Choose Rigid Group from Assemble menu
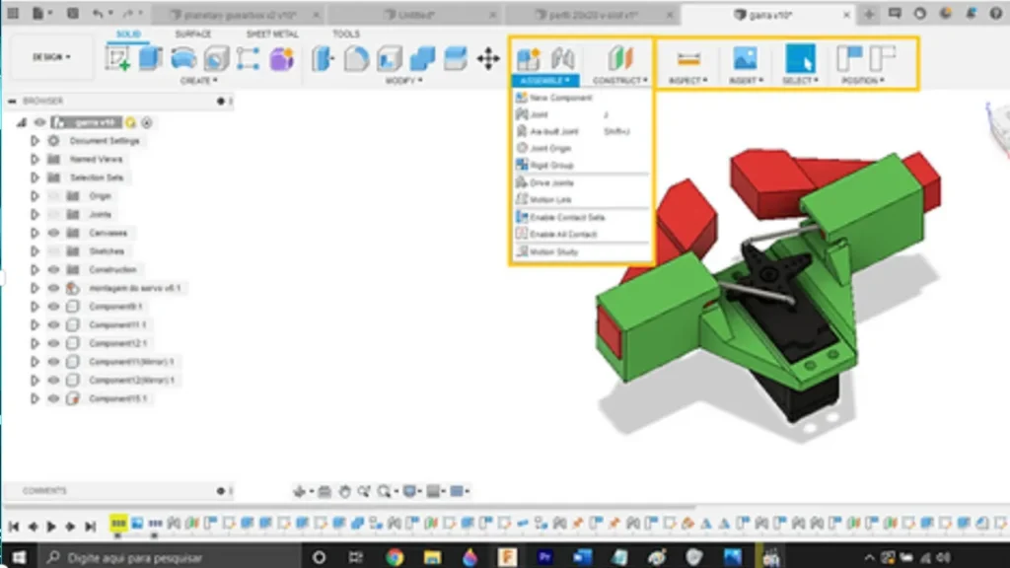The height and width of the screenshot is (568, 1010). point(551,166)
